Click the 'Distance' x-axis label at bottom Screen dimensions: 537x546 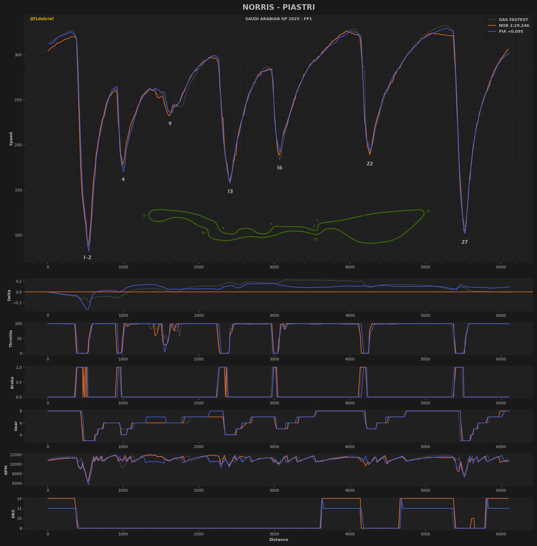[279, 540]
